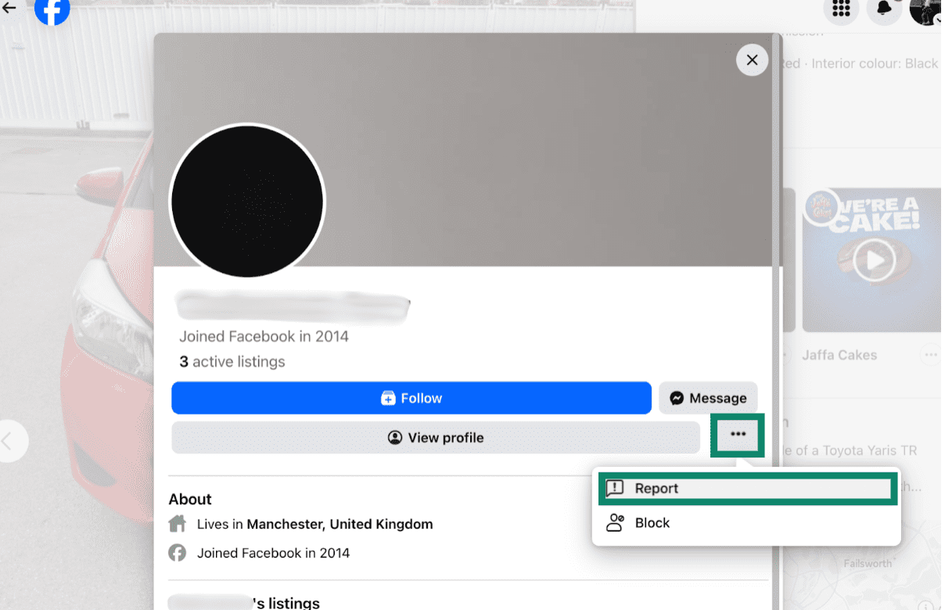Image resolution: width=945 pixels, height=610 pixels.
Task: Open options for the Jaffa Cakes post
Action: [931, 354]
